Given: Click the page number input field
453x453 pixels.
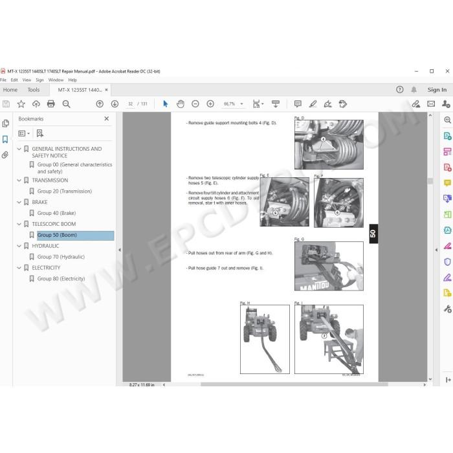Looking at the screenshot, I should 131,104.
